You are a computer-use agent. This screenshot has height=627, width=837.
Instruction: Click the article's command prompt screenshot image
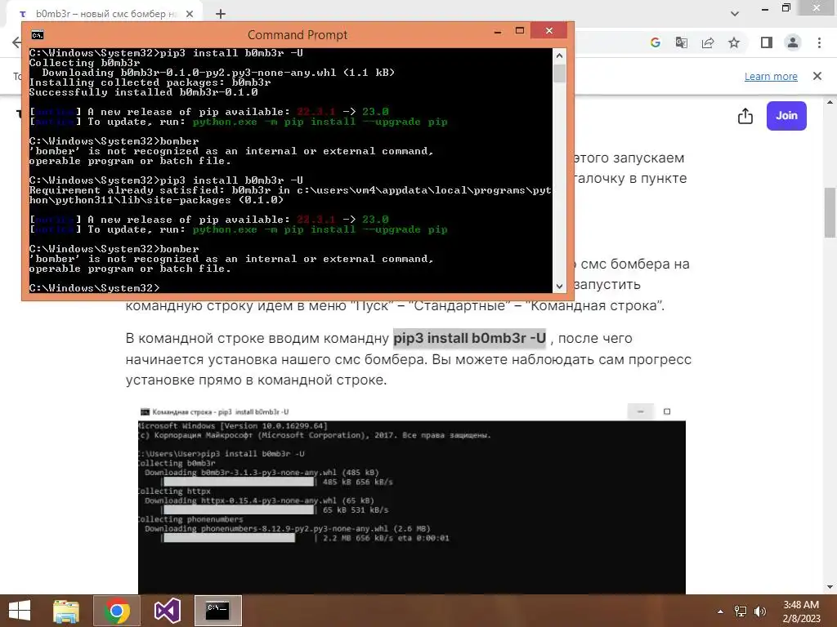[x=412, y=500]
